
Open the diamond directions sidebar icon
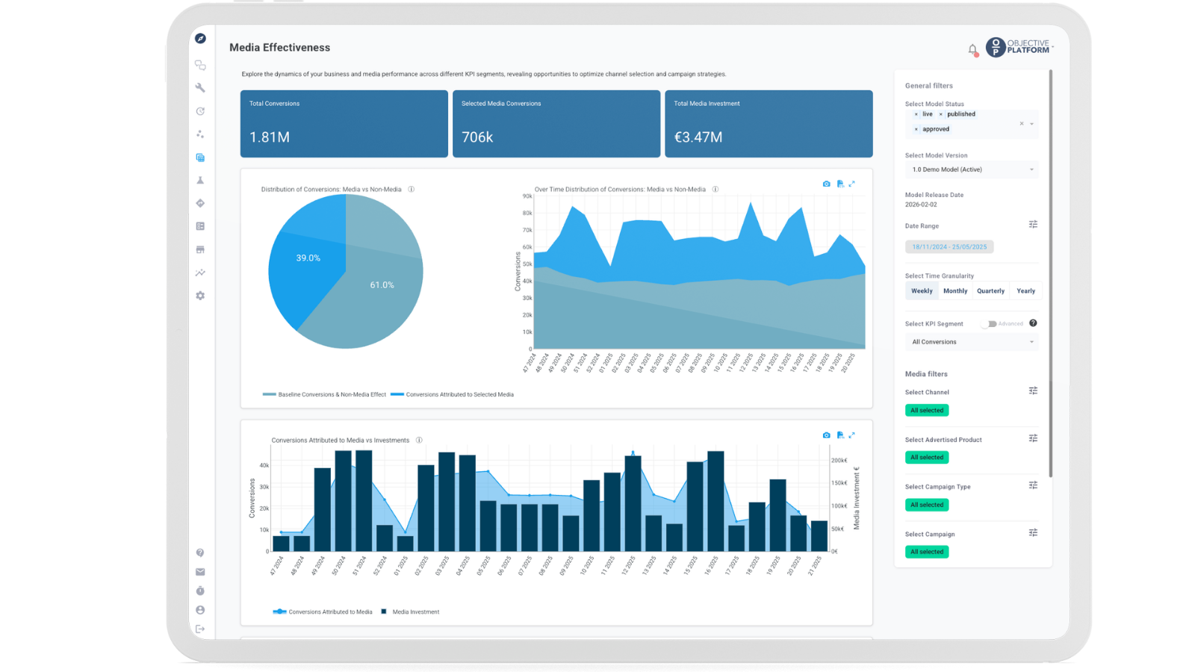(x=200, y=203)
